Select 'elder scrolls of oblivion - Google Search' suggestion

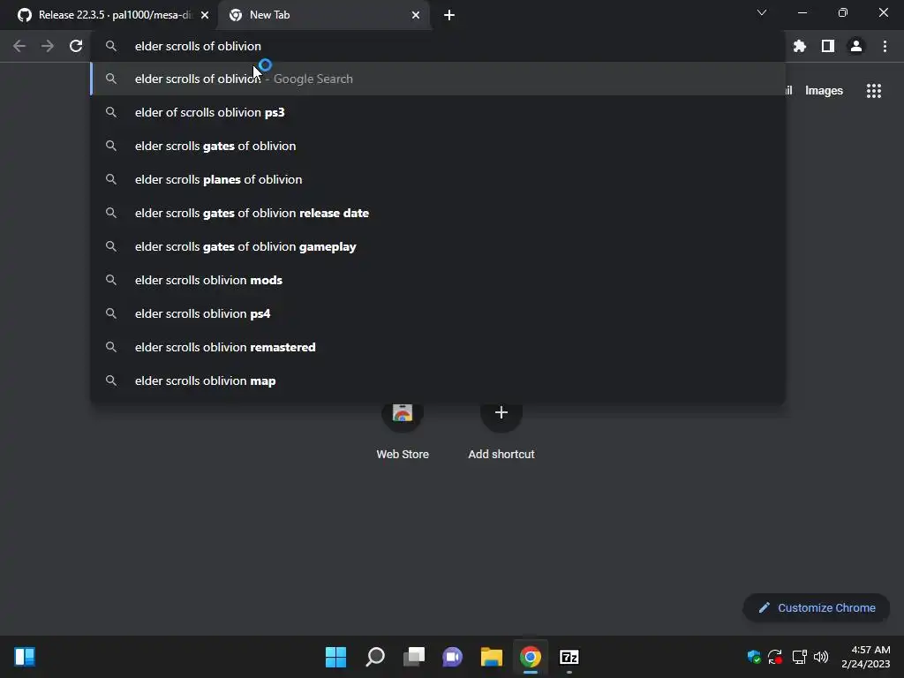[438, 79]
